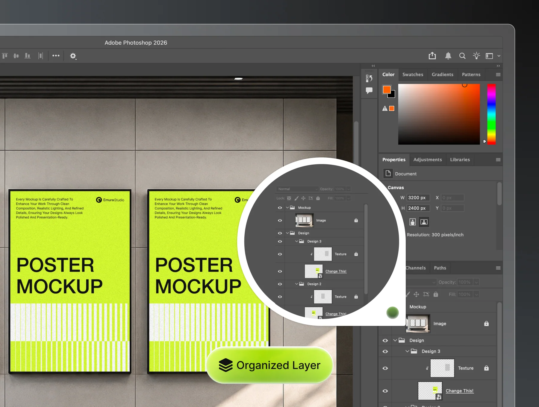Switch to the Channels tab
Screen dimensions: 539x407
pos(416,268)
